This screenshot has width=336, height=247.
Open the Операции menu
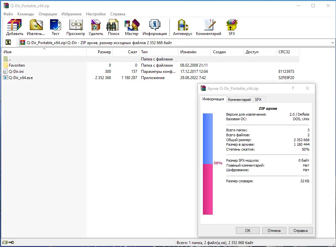48,14
